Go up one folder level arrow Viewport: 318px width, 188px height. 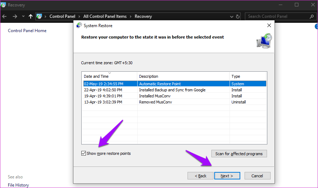(31, 16)
